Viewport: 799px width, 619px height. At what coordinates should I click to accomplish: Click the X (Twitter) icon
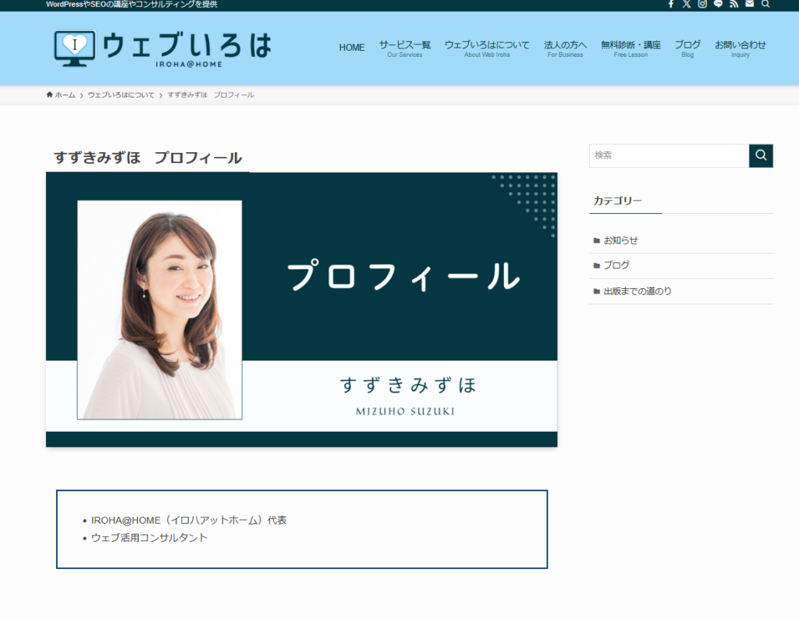click(x=686, y=5)
